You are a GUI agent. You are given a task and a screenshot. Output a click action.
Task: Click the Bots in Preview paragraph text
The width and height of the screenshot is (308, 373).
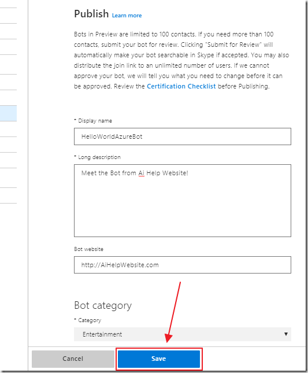(x=181, y=60)
